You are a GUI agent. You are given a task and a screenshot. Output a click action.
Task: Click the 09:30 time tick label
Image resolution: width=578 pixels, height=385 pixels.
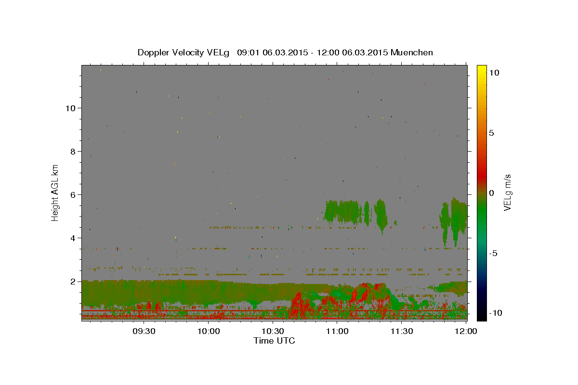tap(144, 331)
